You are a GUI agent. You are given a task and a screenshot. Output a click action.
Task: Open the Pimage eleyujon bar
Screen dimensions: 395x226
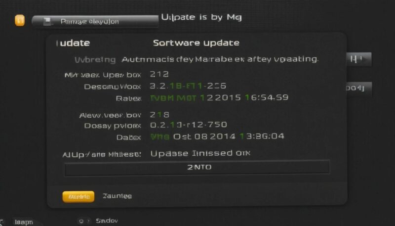[x=95, y=21]
